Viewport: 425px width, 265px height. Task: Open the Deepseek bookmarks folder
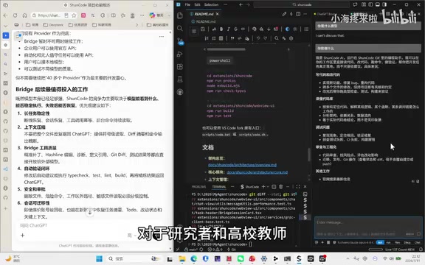[x=53, y=25]
